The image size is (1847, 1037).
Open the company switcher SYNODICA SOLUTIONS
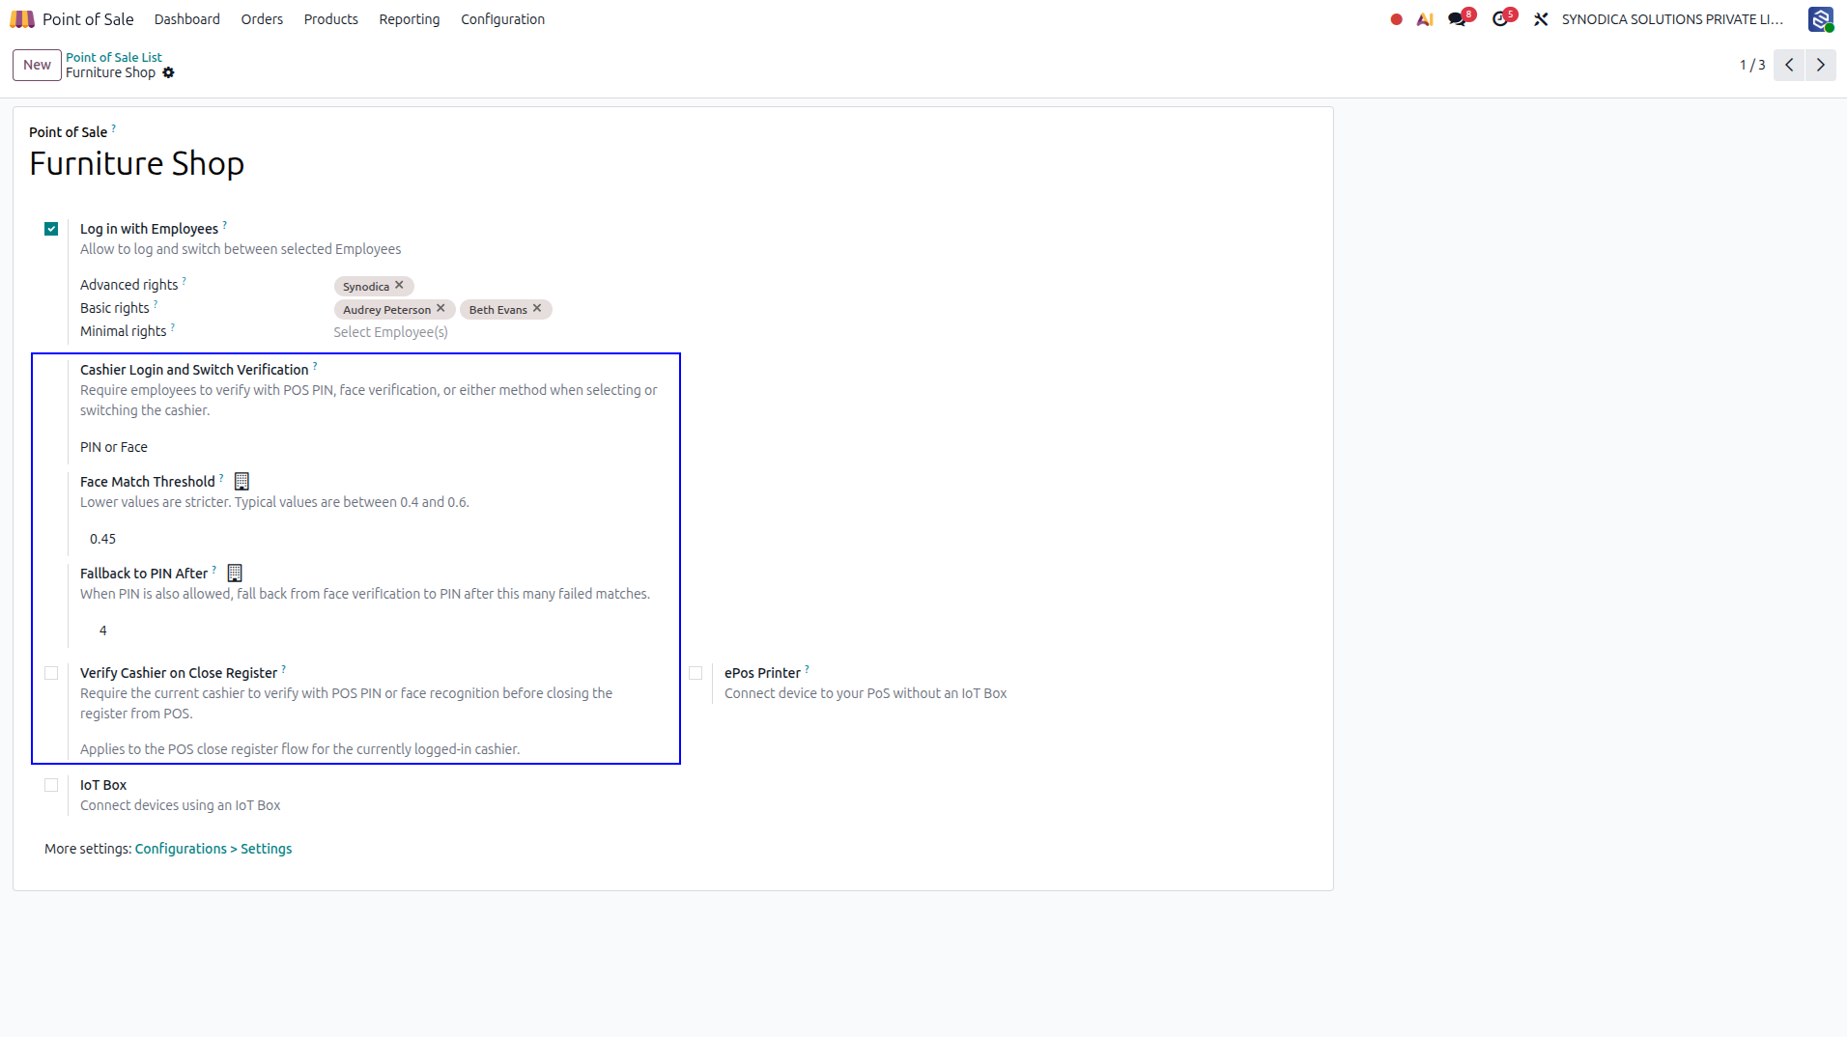coord(1672,19)
